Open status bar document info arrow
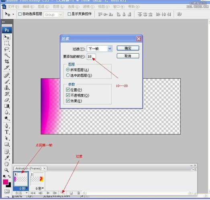210x200 pixels. point(82,196)
